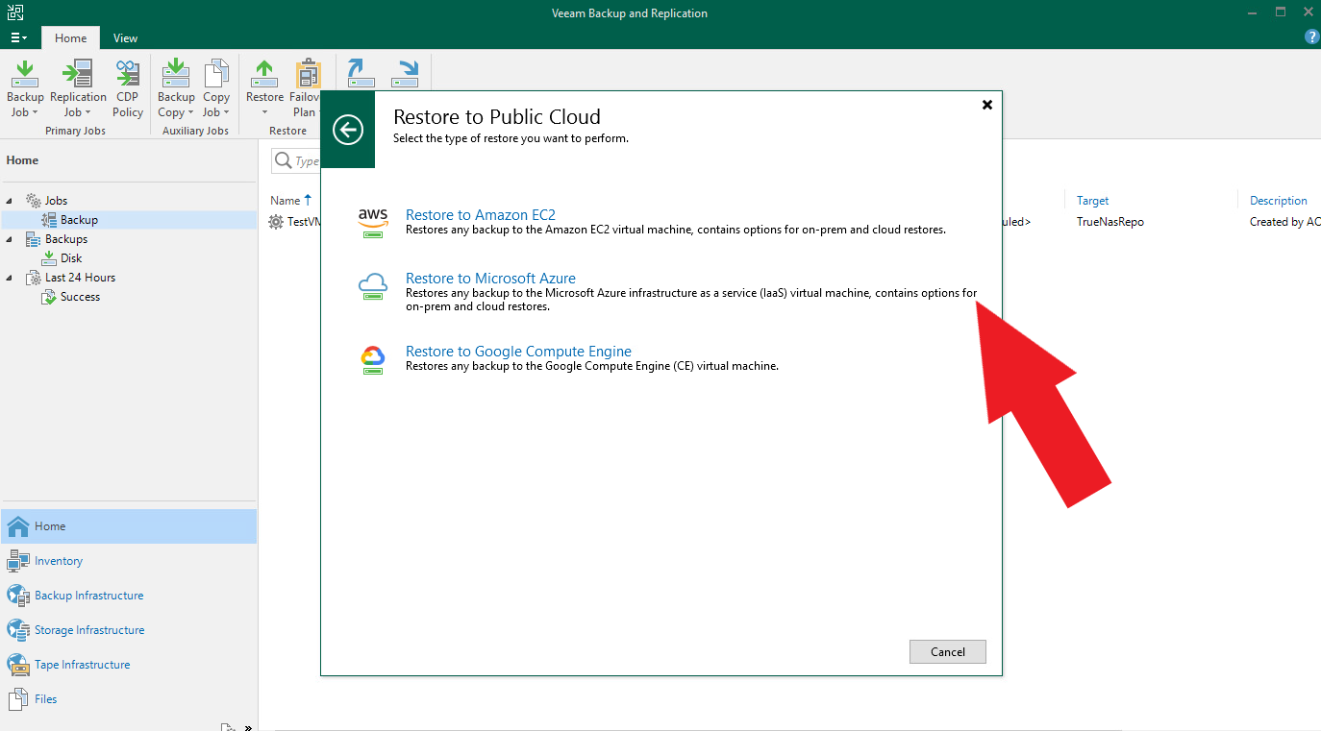Click the Cancel button

click(948, 651)
